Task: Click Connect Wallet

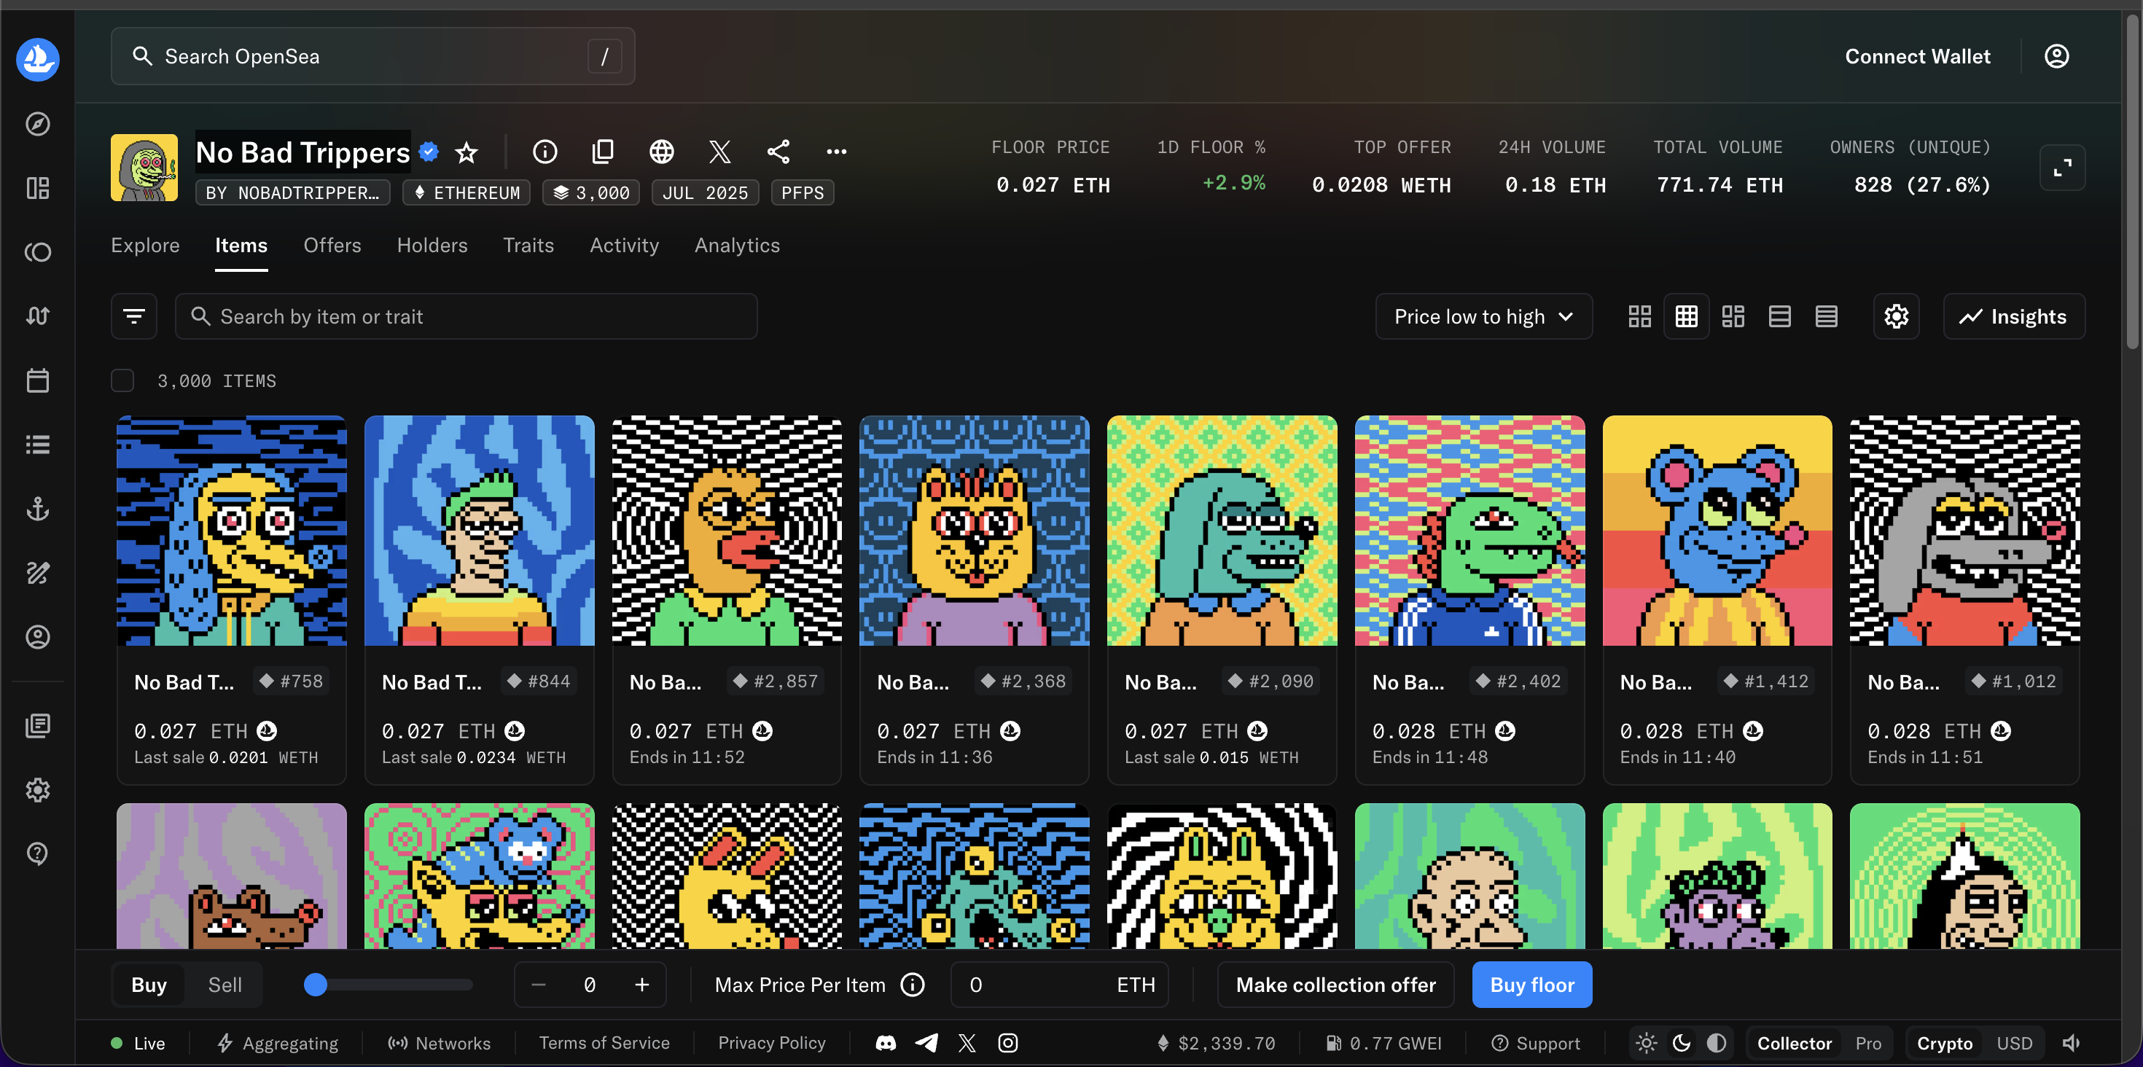Action: coord(1918,57)
